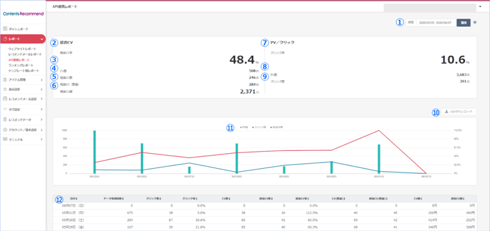Sort table by 経由CV(数量) column
The image size is (490, 231).
pos(379,198)
